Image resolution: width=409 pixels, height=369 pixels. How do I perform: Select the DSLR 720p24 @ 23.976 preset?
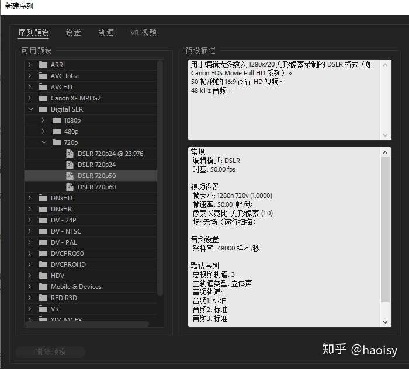tap(110, 154)
